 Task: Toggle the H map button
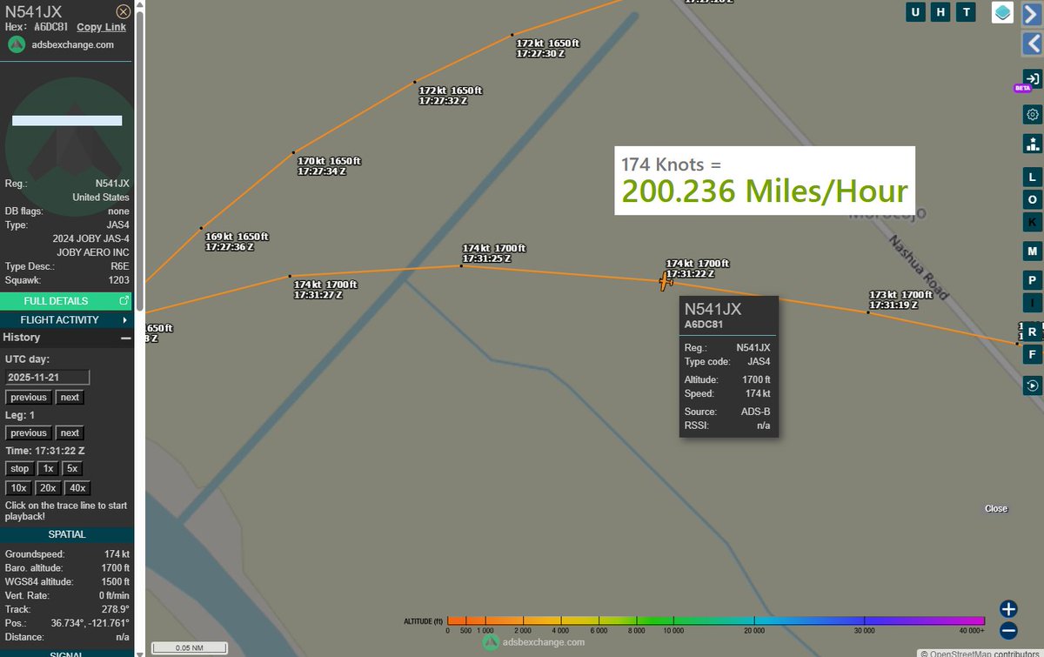[940, 11]
